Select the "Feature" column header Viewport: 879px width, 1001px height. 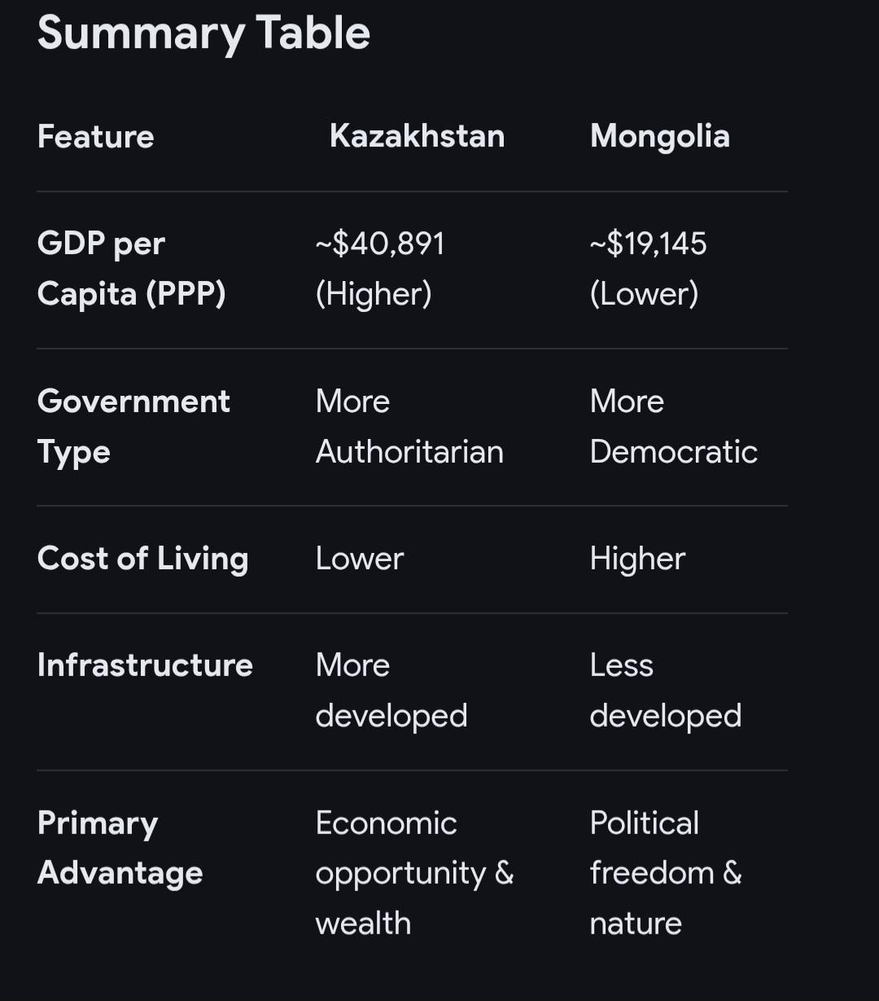[x=96, y=137]
